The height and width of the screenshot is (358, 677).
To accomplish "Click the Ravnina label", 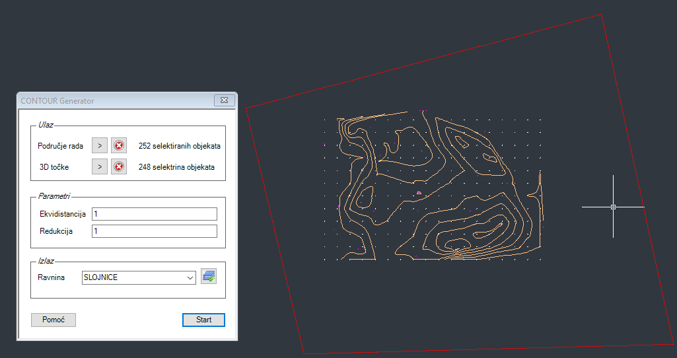I will tap(52, 277).
